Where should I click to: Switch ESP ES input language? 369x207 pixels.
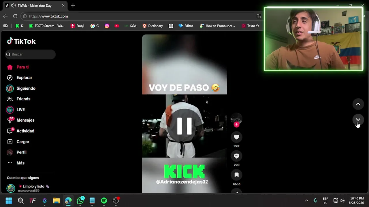[x=325, y=201]
